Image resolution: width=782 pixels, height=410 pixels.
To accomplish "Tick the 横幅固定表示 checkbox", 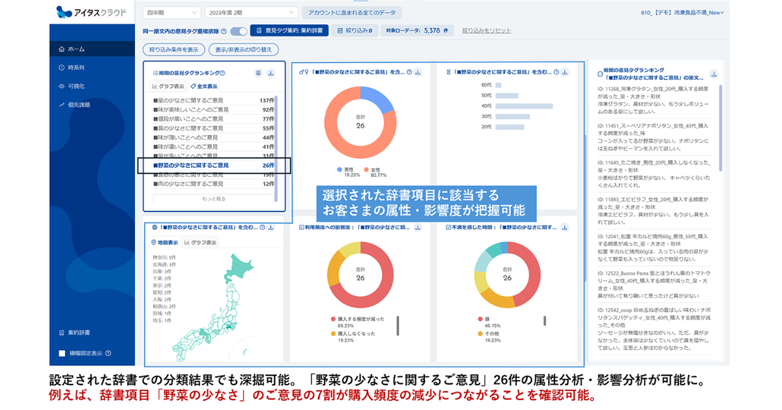I will pyautogui.click(x=62, y=353).
